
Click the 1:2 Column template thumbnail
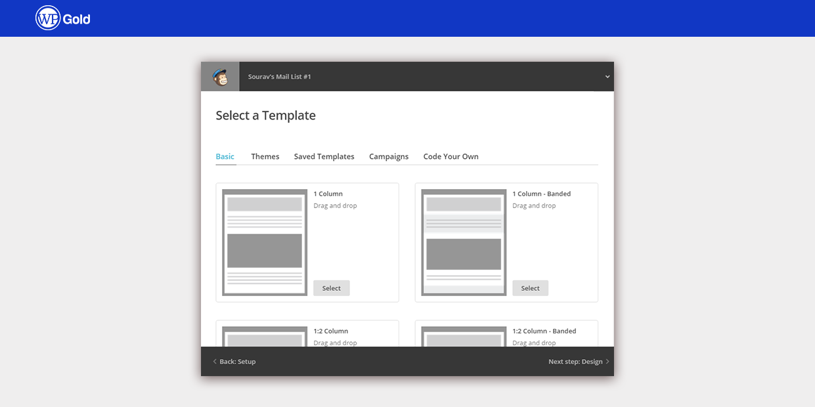coord(265,336)
